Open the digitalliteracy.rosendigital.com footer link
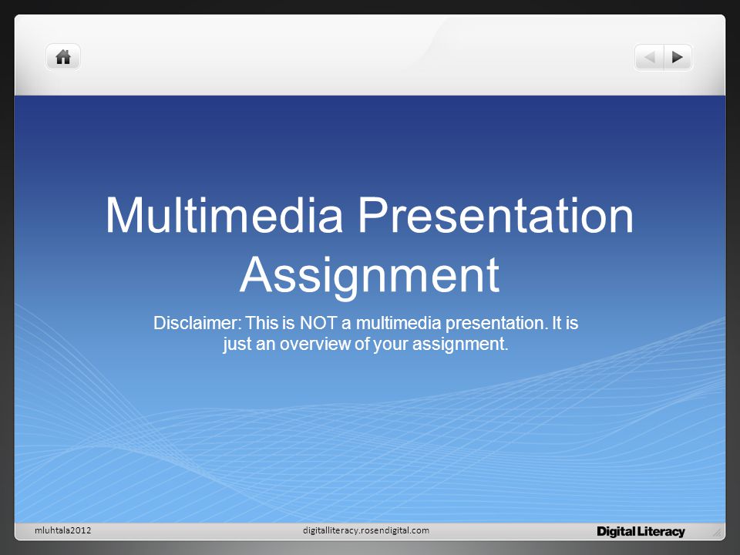Image resolution: width=740 pixels, height=555 pixels. (366, 530)
